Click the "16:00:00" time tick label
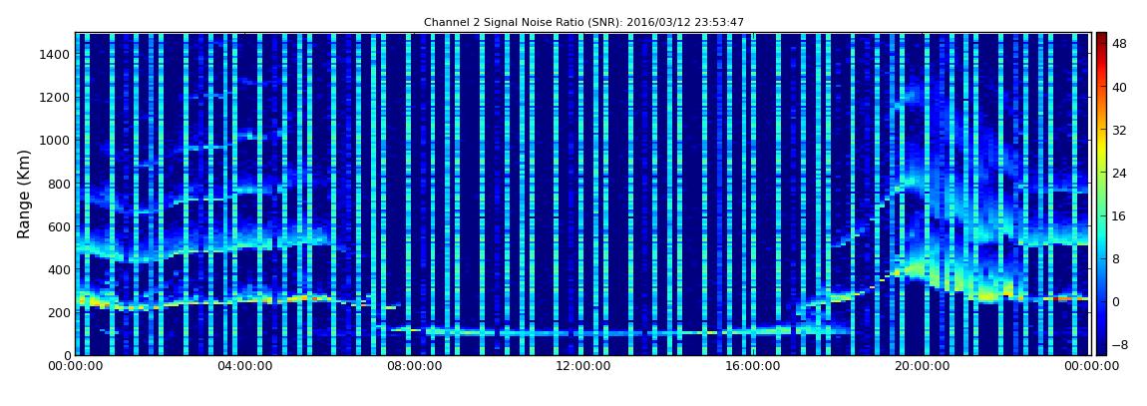 coord(753,366)
